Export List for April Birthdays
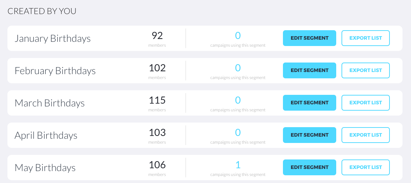This screenshot has height=183, width=411. point(365,135)
